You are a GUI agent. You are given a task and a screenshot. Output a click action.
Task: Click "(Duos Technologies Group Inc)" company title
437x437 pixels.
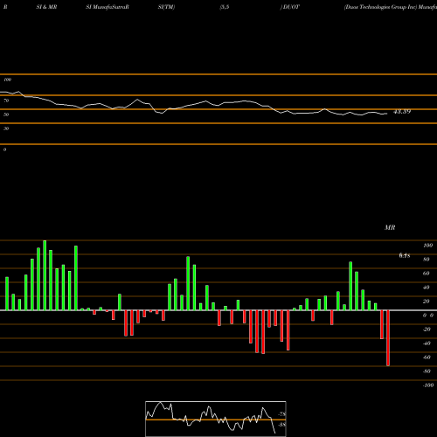tap(380, 7)
